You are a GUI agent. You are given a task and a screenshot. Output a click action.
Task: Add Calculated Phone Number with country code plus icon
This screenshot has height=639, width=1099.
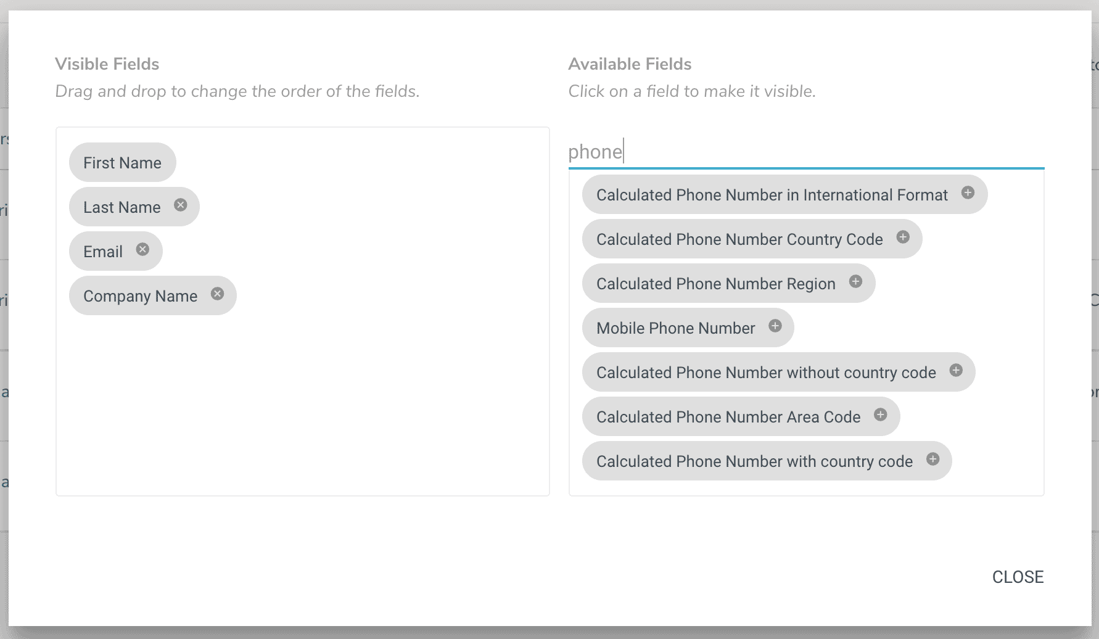coord(932,459)
